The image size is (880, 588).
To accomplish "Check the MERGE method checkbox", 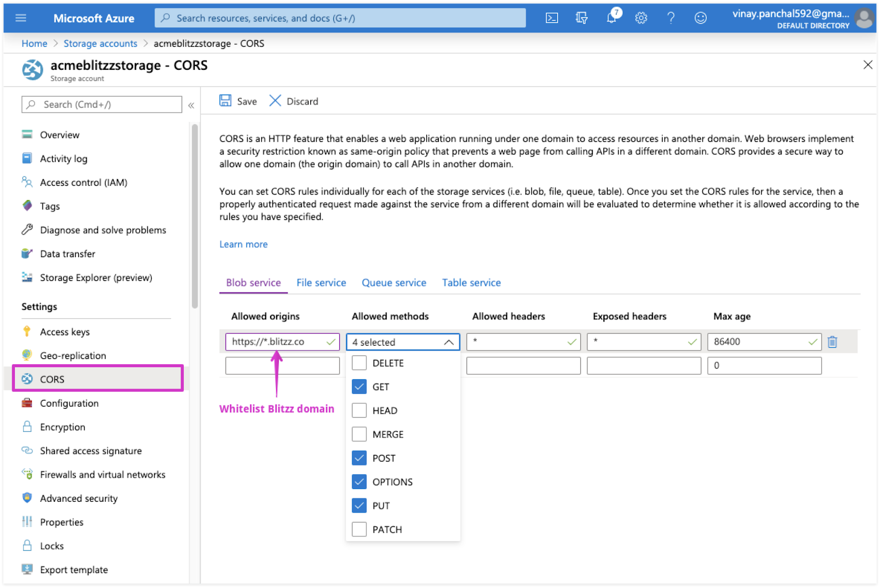I will [x=359, y=434].
